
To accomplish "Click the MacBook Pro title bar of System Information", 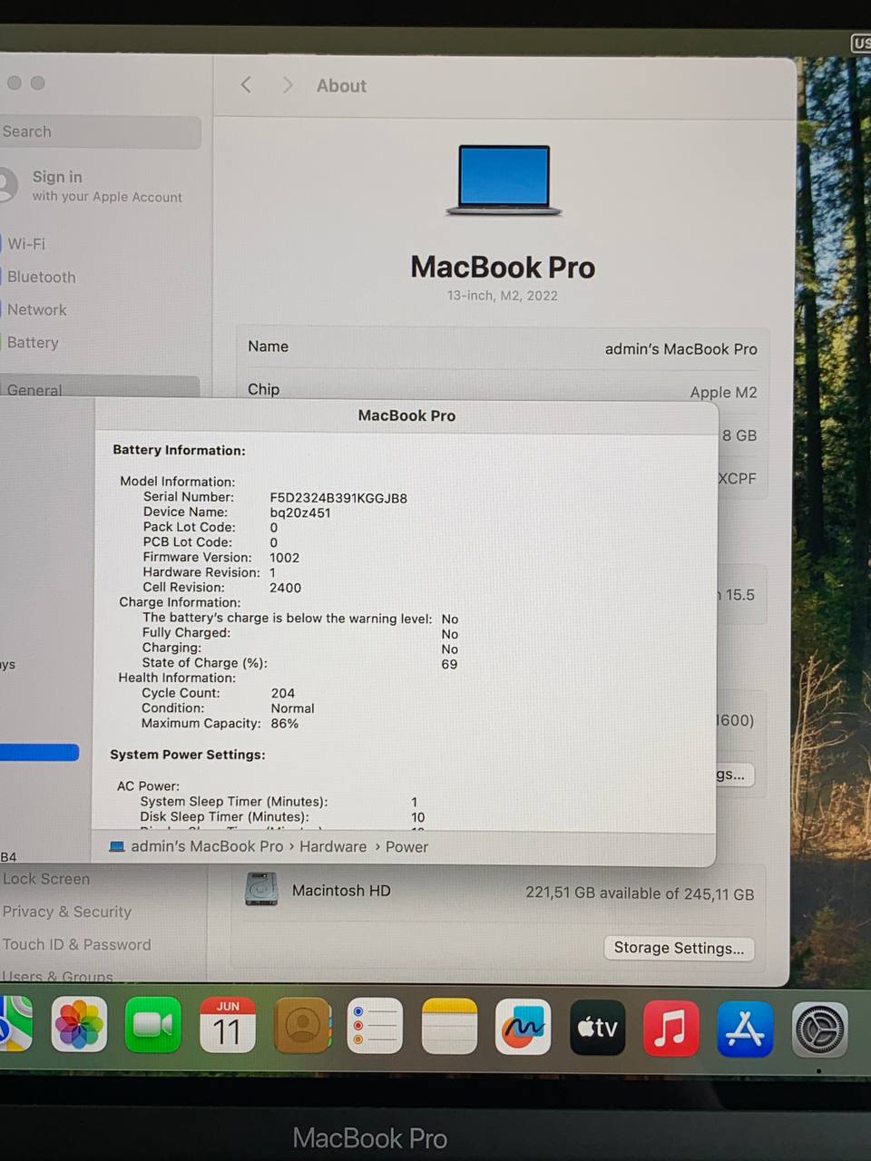I will [x=406, y=415].
